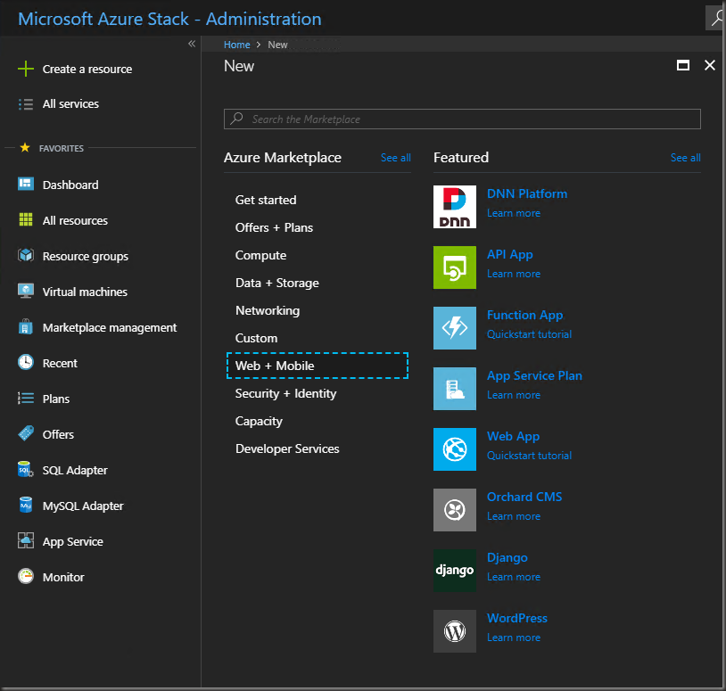Click Home in the breadcrumb
Viewport: 726px width, 691px height.
coord(236,45)
